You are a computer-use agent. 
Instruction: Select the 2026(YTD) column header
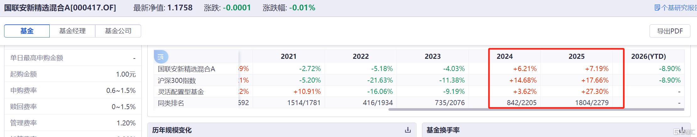coord(649,56)
